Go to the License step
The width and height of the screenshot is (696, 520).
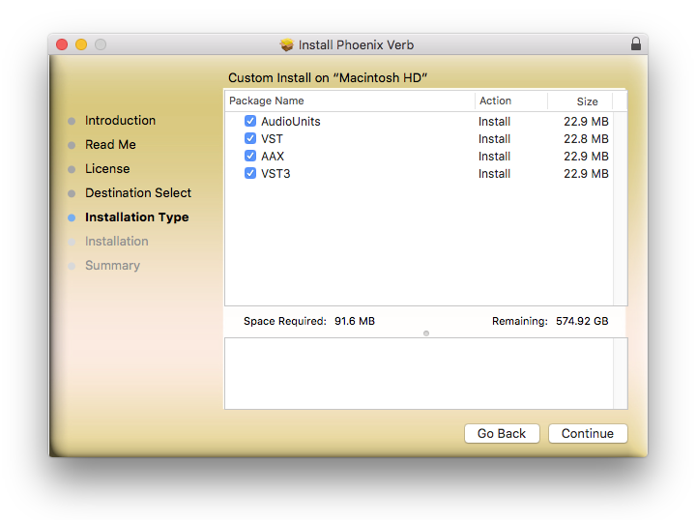[107, 169]
